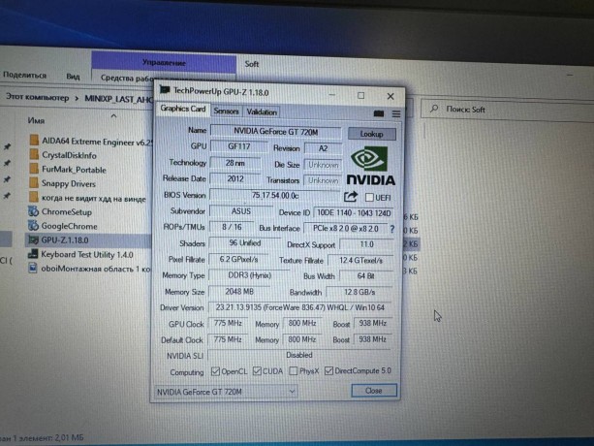Click the GPU value GF117

point(239,146)
